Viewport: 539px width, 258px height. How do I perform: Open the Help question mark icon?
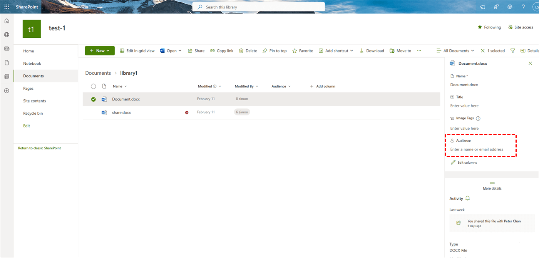pos(523,7)
